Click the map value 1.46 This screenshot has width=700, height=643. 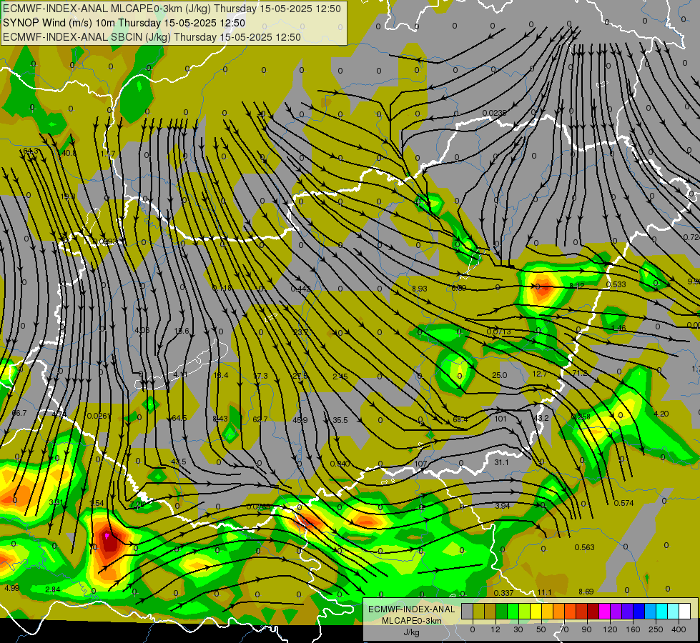coord(618,328)
